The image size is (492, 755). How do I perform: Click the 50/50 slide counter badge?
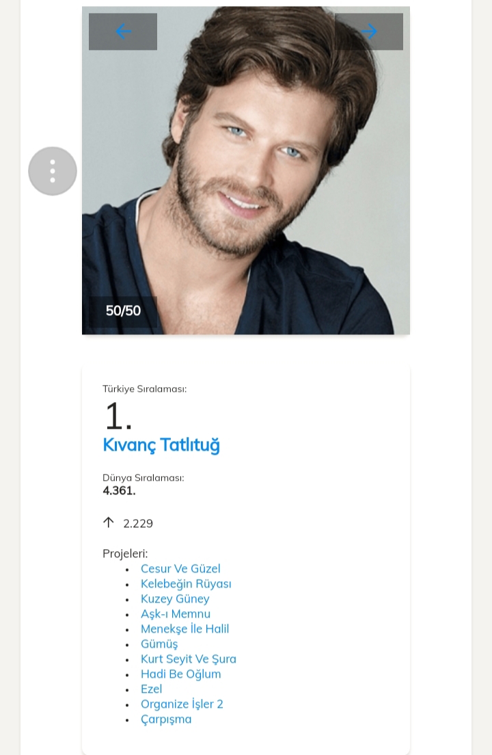(x=123, y=310)
